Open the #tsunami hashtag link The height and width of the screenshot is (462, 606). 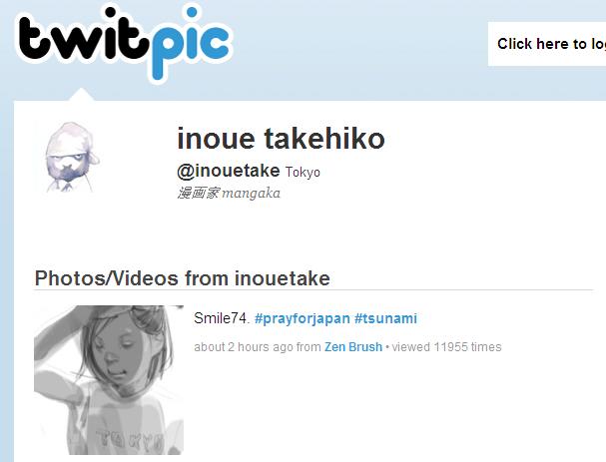[385, 318]
